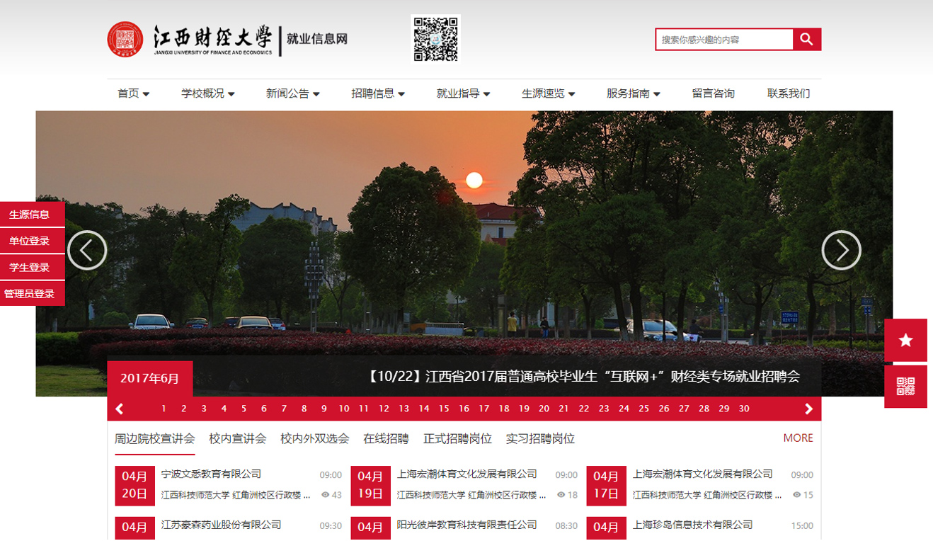Open the 宁波文悉教育有限公司 listing link
The height and width of the screenshot is (541, 933).
(212, 474)
